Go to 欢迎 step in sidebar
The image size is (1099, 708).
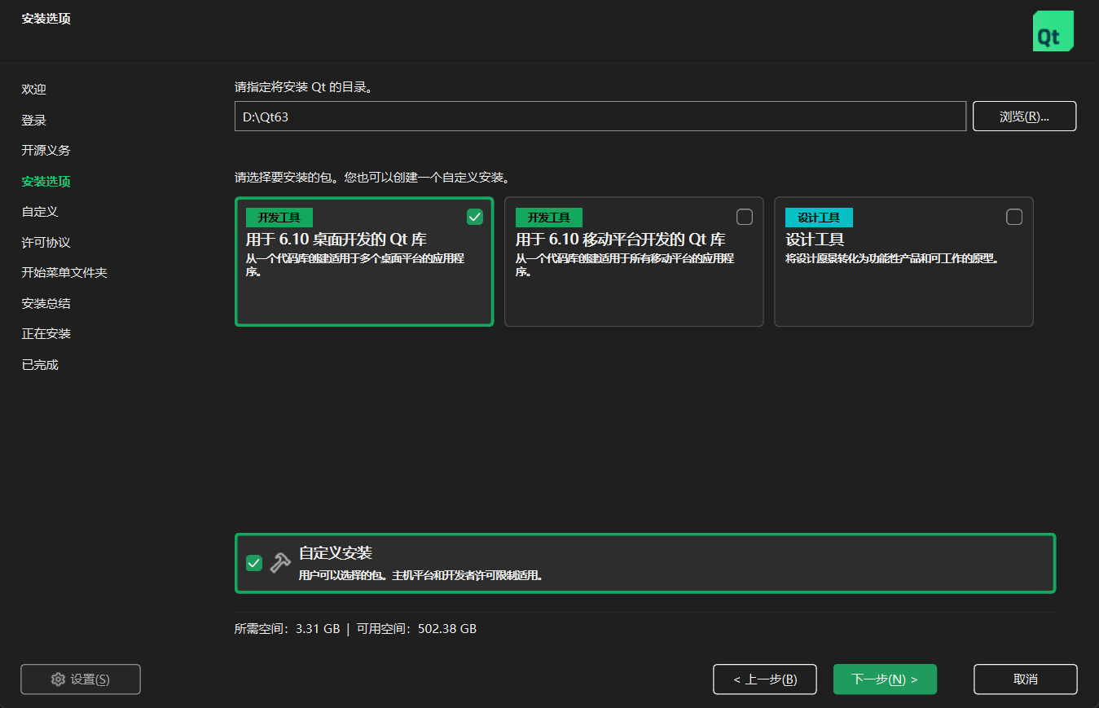(x=34, y=90)
